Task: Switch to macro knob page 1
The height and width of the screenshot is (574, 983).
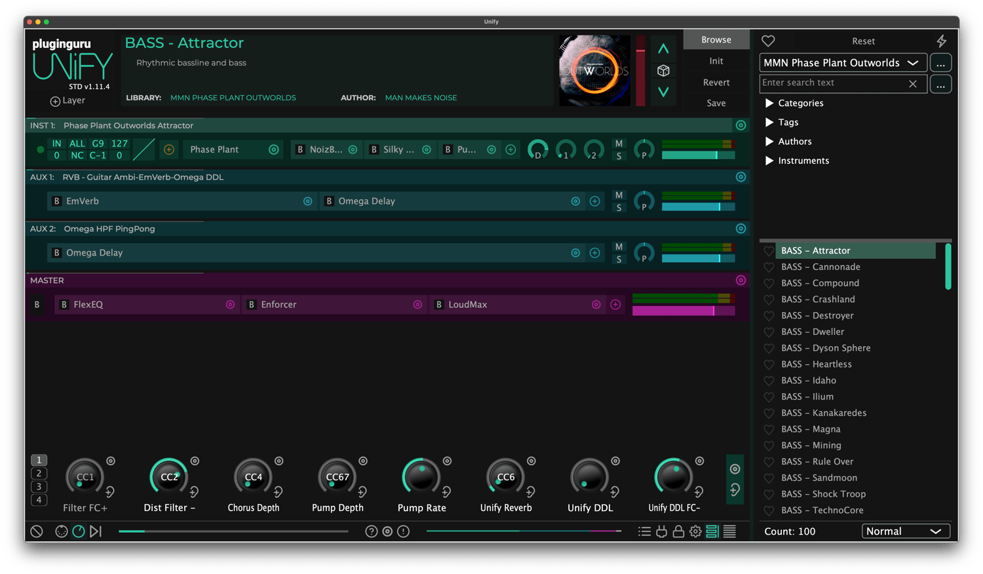Action: (39, 460)
